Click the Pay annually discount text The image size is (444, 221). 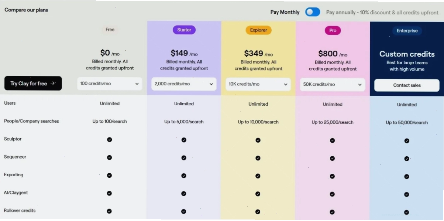tap(382, 13)
